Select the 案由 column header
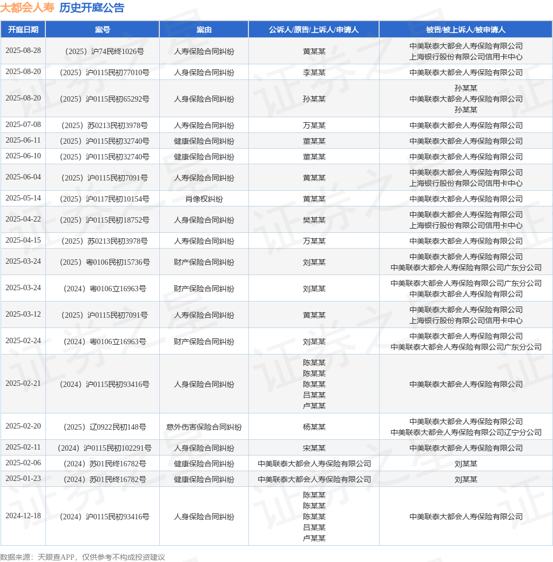Image resolution: width=553 pixels, height=562 pixels. 204,29
